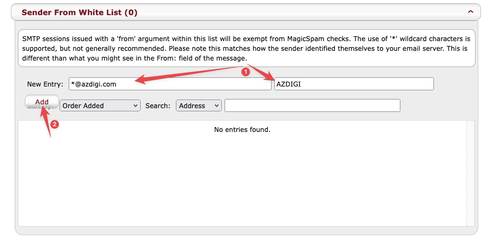Collapse the Sender From White List panel
The width and height of the screenshot is (494, 246).
point(470,11)
